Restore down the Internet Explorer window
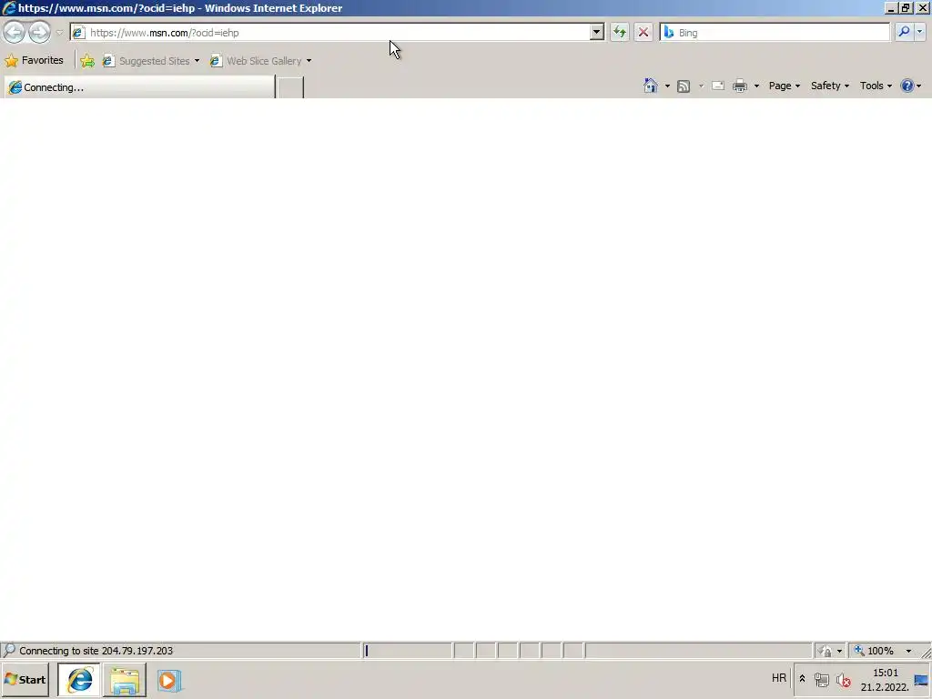Screen dimensions: 932x699 tap(906, 7)
